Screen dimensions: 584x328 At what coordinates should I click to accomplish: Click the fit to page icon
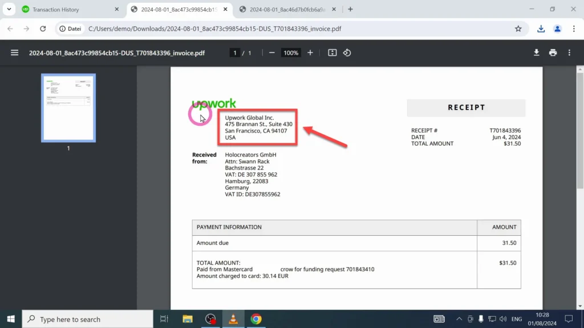332,53
